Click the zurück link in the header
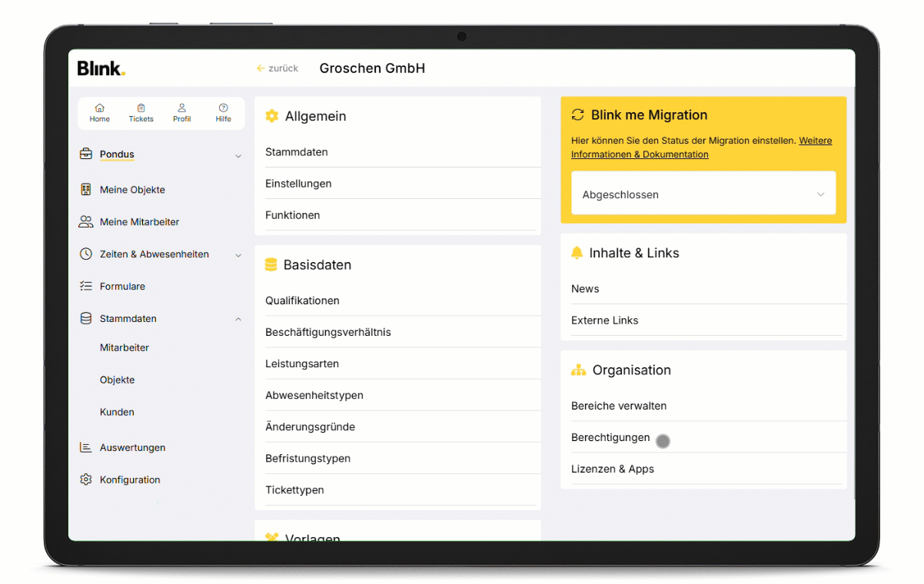This screenshot has height=584, width=924. pos(278,68)
